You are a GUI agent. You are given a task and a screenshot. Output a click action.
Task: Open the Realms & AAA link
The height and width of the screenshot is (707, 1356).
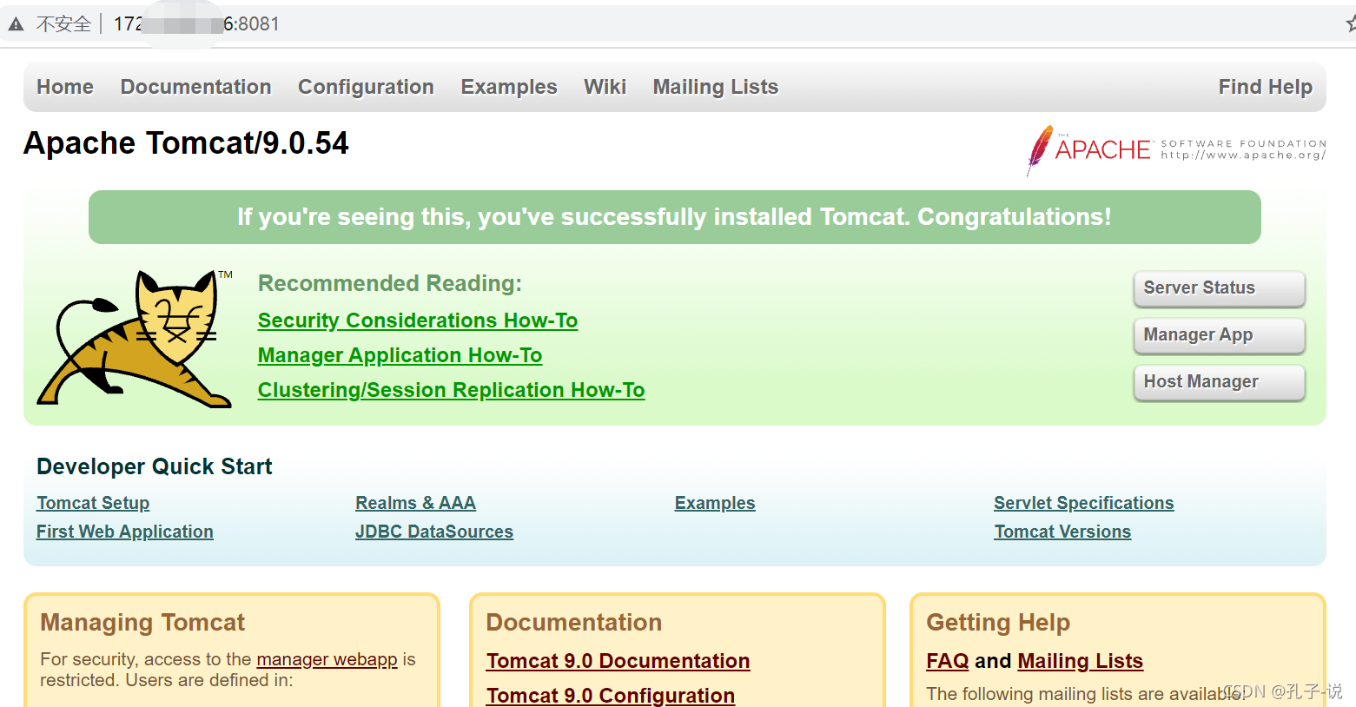point(416,503)
